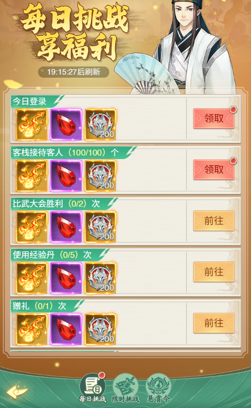The image size is (251, 408).
Task: Tap 前往 for the 使用经验丹 task
Action: point(213,272)
